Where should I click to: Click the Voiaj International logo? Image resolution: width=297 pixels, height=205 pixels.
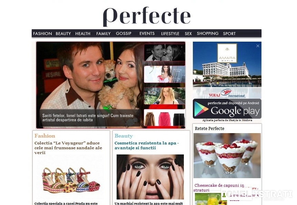tap(227, 93)
